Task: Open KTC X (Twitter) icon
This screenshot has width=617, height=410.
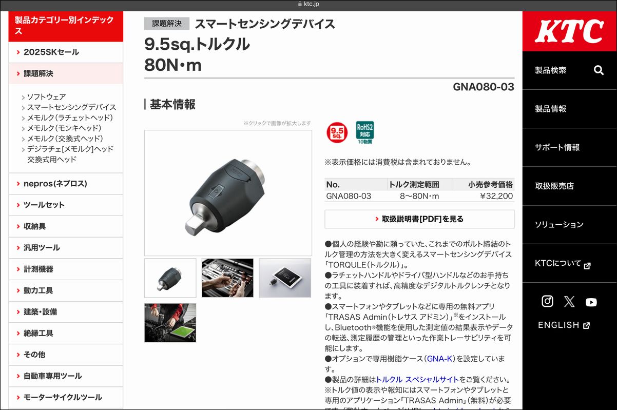Action: pyautogui.click(x=569, y=302)
